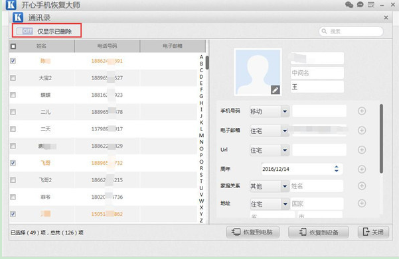Open the Url type dropdown
399x259 pixels.
point(270,150)
